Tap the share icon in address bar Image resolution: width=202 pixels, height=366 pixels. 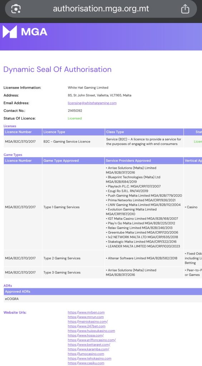point(185,9)
